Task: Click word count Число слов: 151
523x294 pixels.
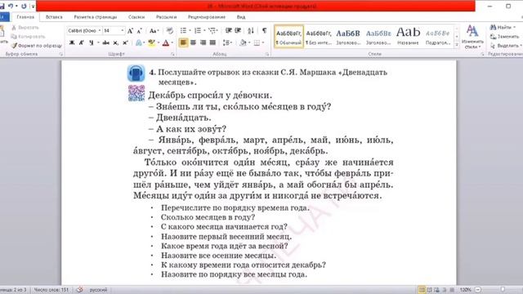Action: (51, 290)
